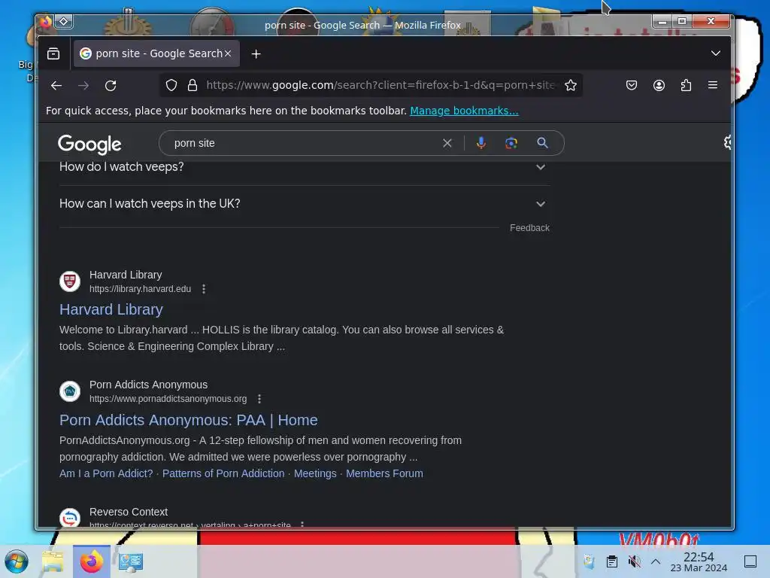Start Google voice search microphone
The width and height of the screenshot is (770, 578).
481,143
